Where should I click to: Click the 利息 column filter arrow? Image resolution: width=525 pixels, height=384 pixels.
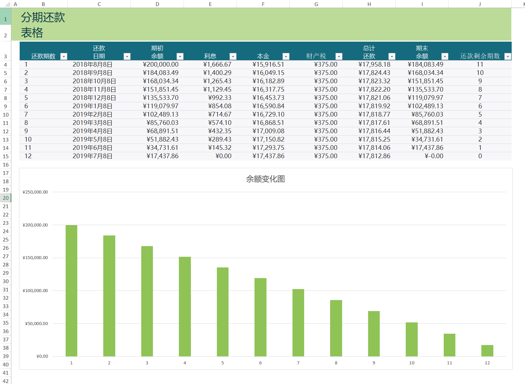pos(233,57)
